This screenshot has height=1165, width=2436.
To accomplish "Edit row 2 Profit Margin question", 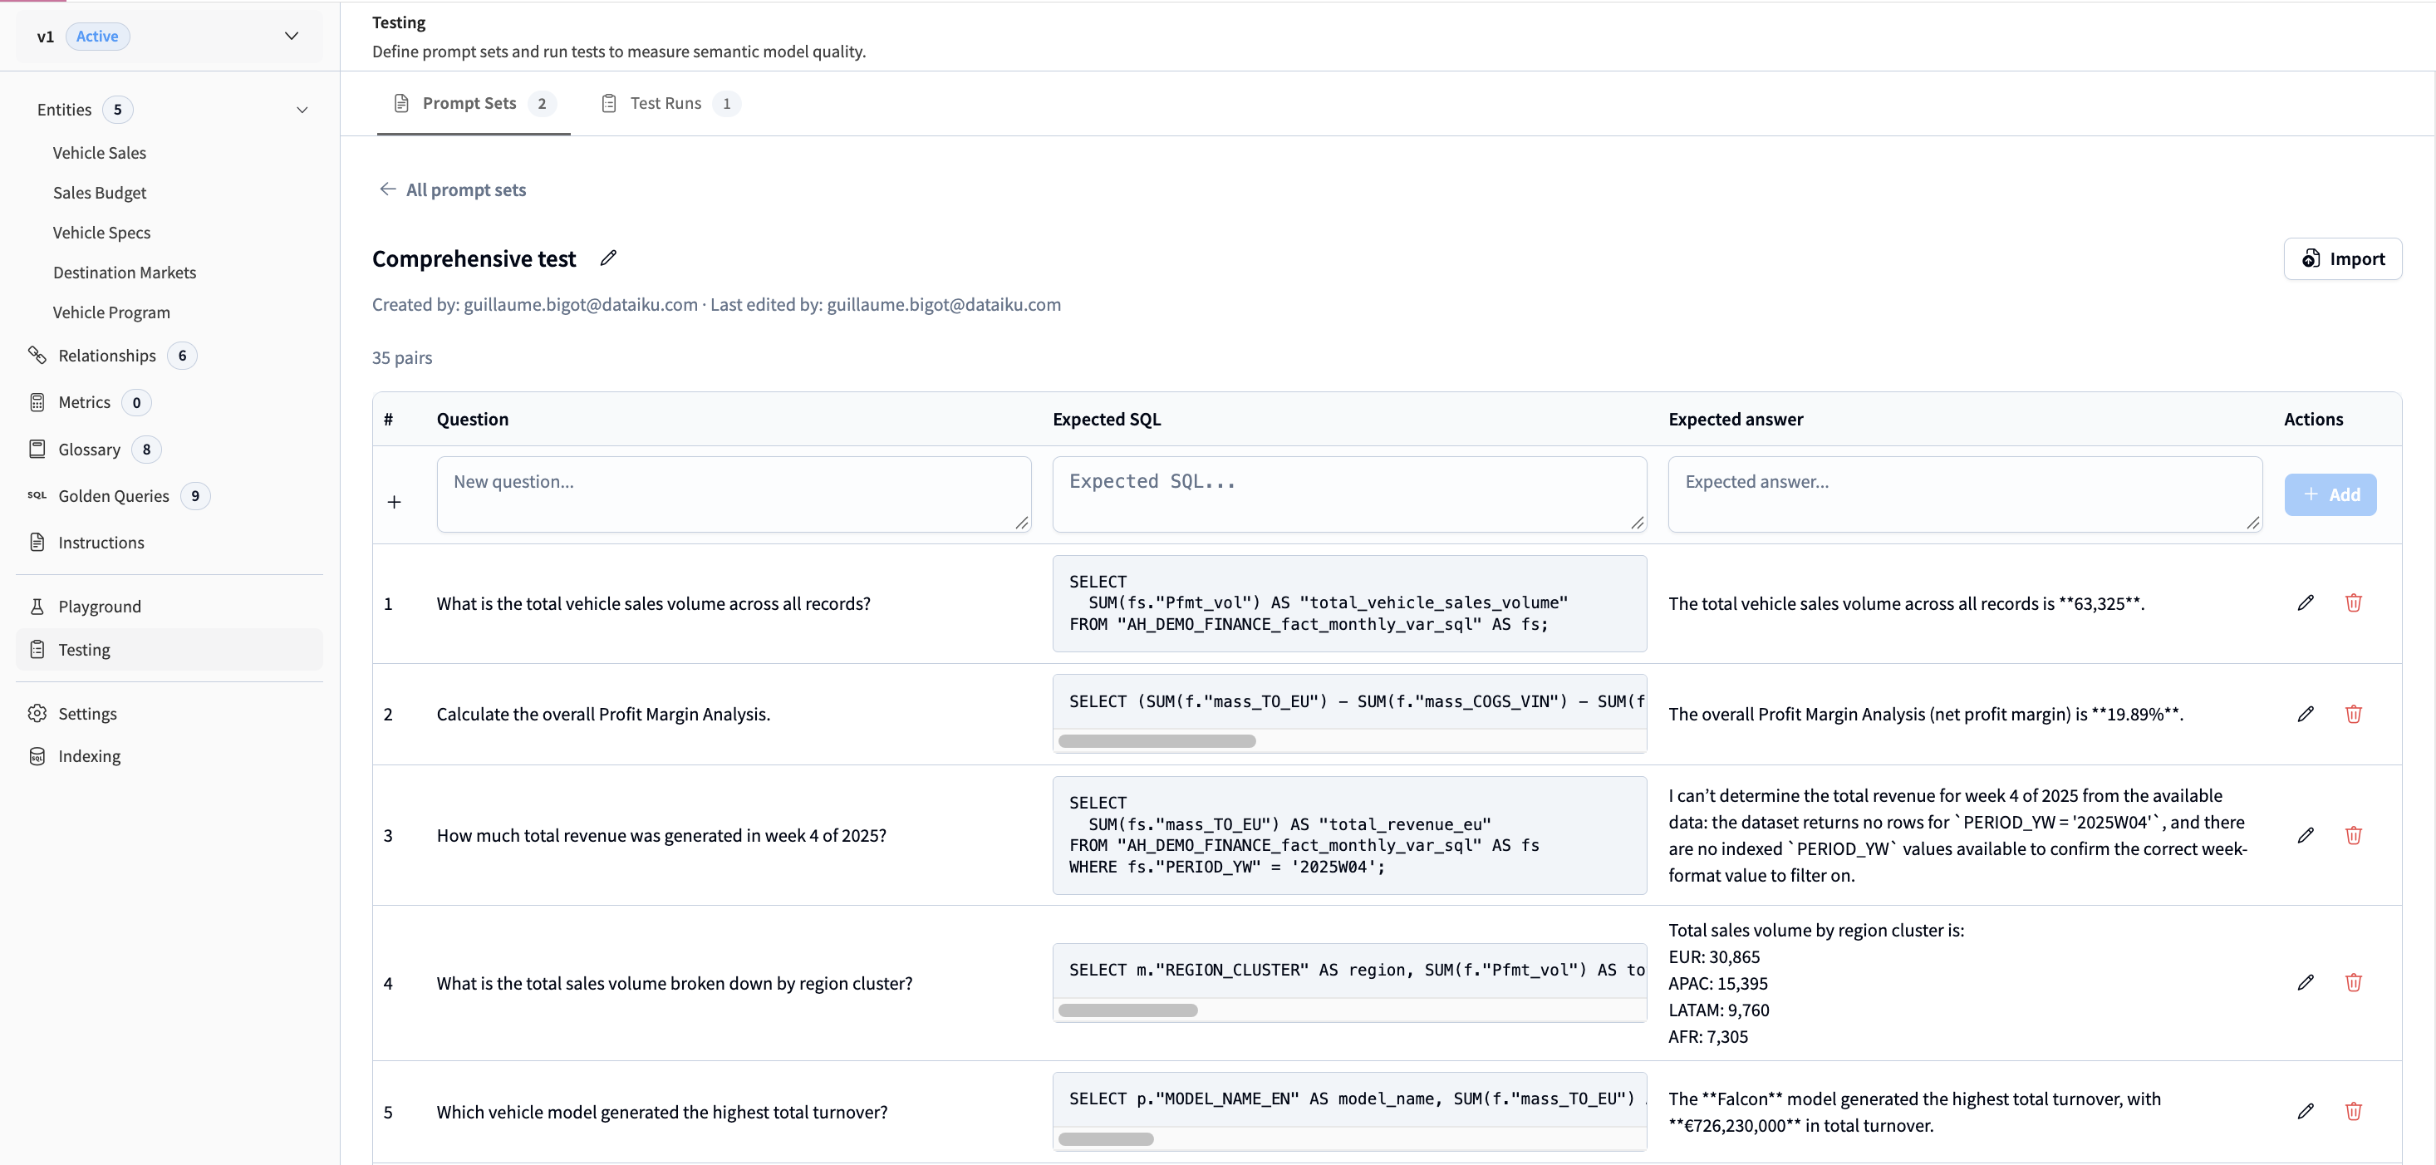I will [x=2306, y=714].
